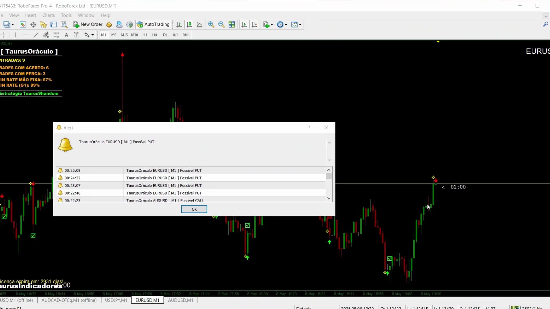Click OK in the Alert dialog
The width and height of the screenshot is (550, 309).
[x=194, y=209]
